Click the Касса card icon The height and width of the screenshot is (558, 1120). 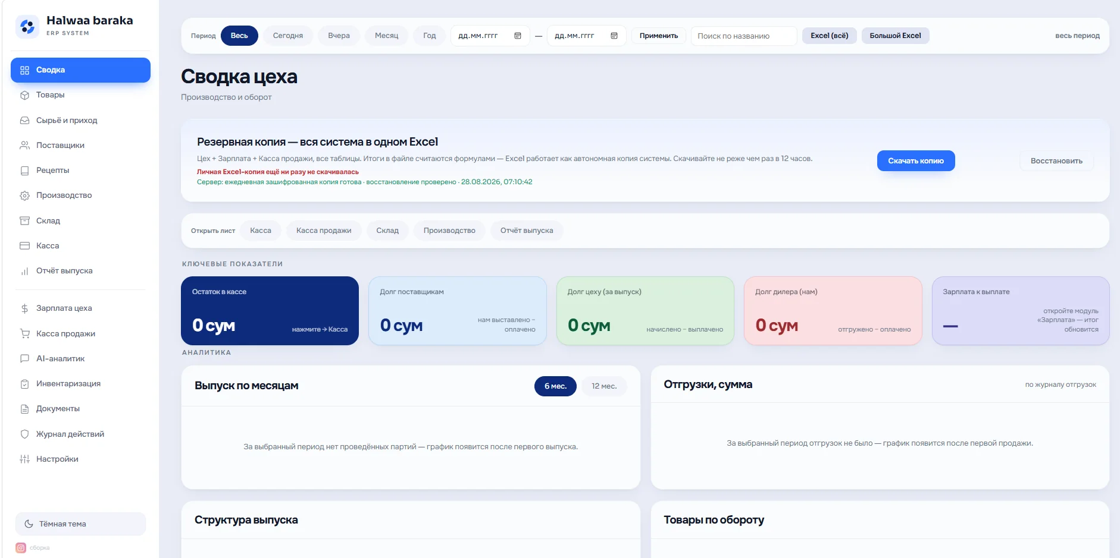(x=24, y=245)
